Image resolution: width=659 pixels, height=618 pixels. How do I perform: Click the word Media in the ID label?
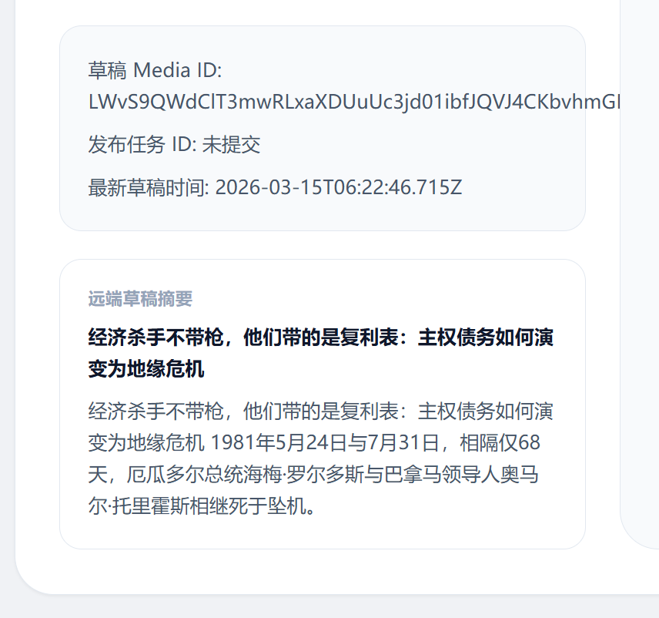(x=162, y=70)
